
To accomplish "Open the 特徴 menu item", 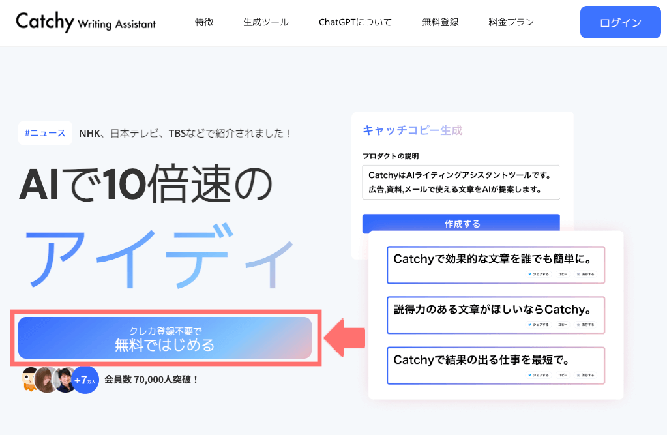I will click(204, 22).
